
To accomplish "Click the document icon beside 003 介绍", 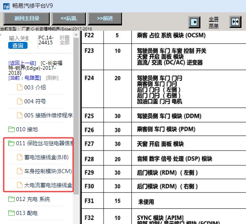I will click(20, 87).
